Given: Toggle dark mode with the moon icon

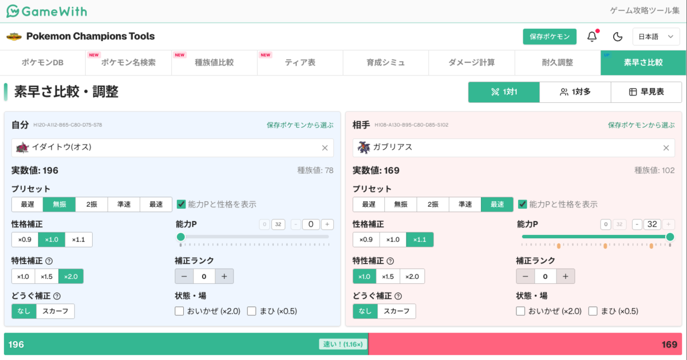Looking at the screenshot, I should pyautogui.click(x=618, y=37).
